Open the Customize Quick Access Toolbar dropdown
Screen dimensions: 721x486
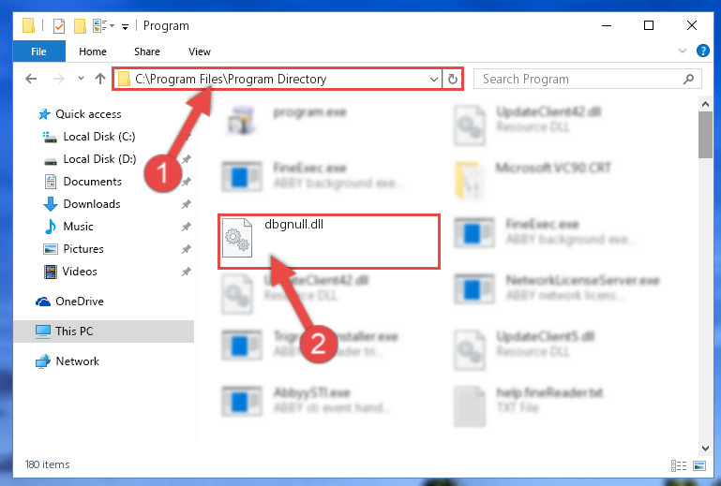tap(125, 27)
